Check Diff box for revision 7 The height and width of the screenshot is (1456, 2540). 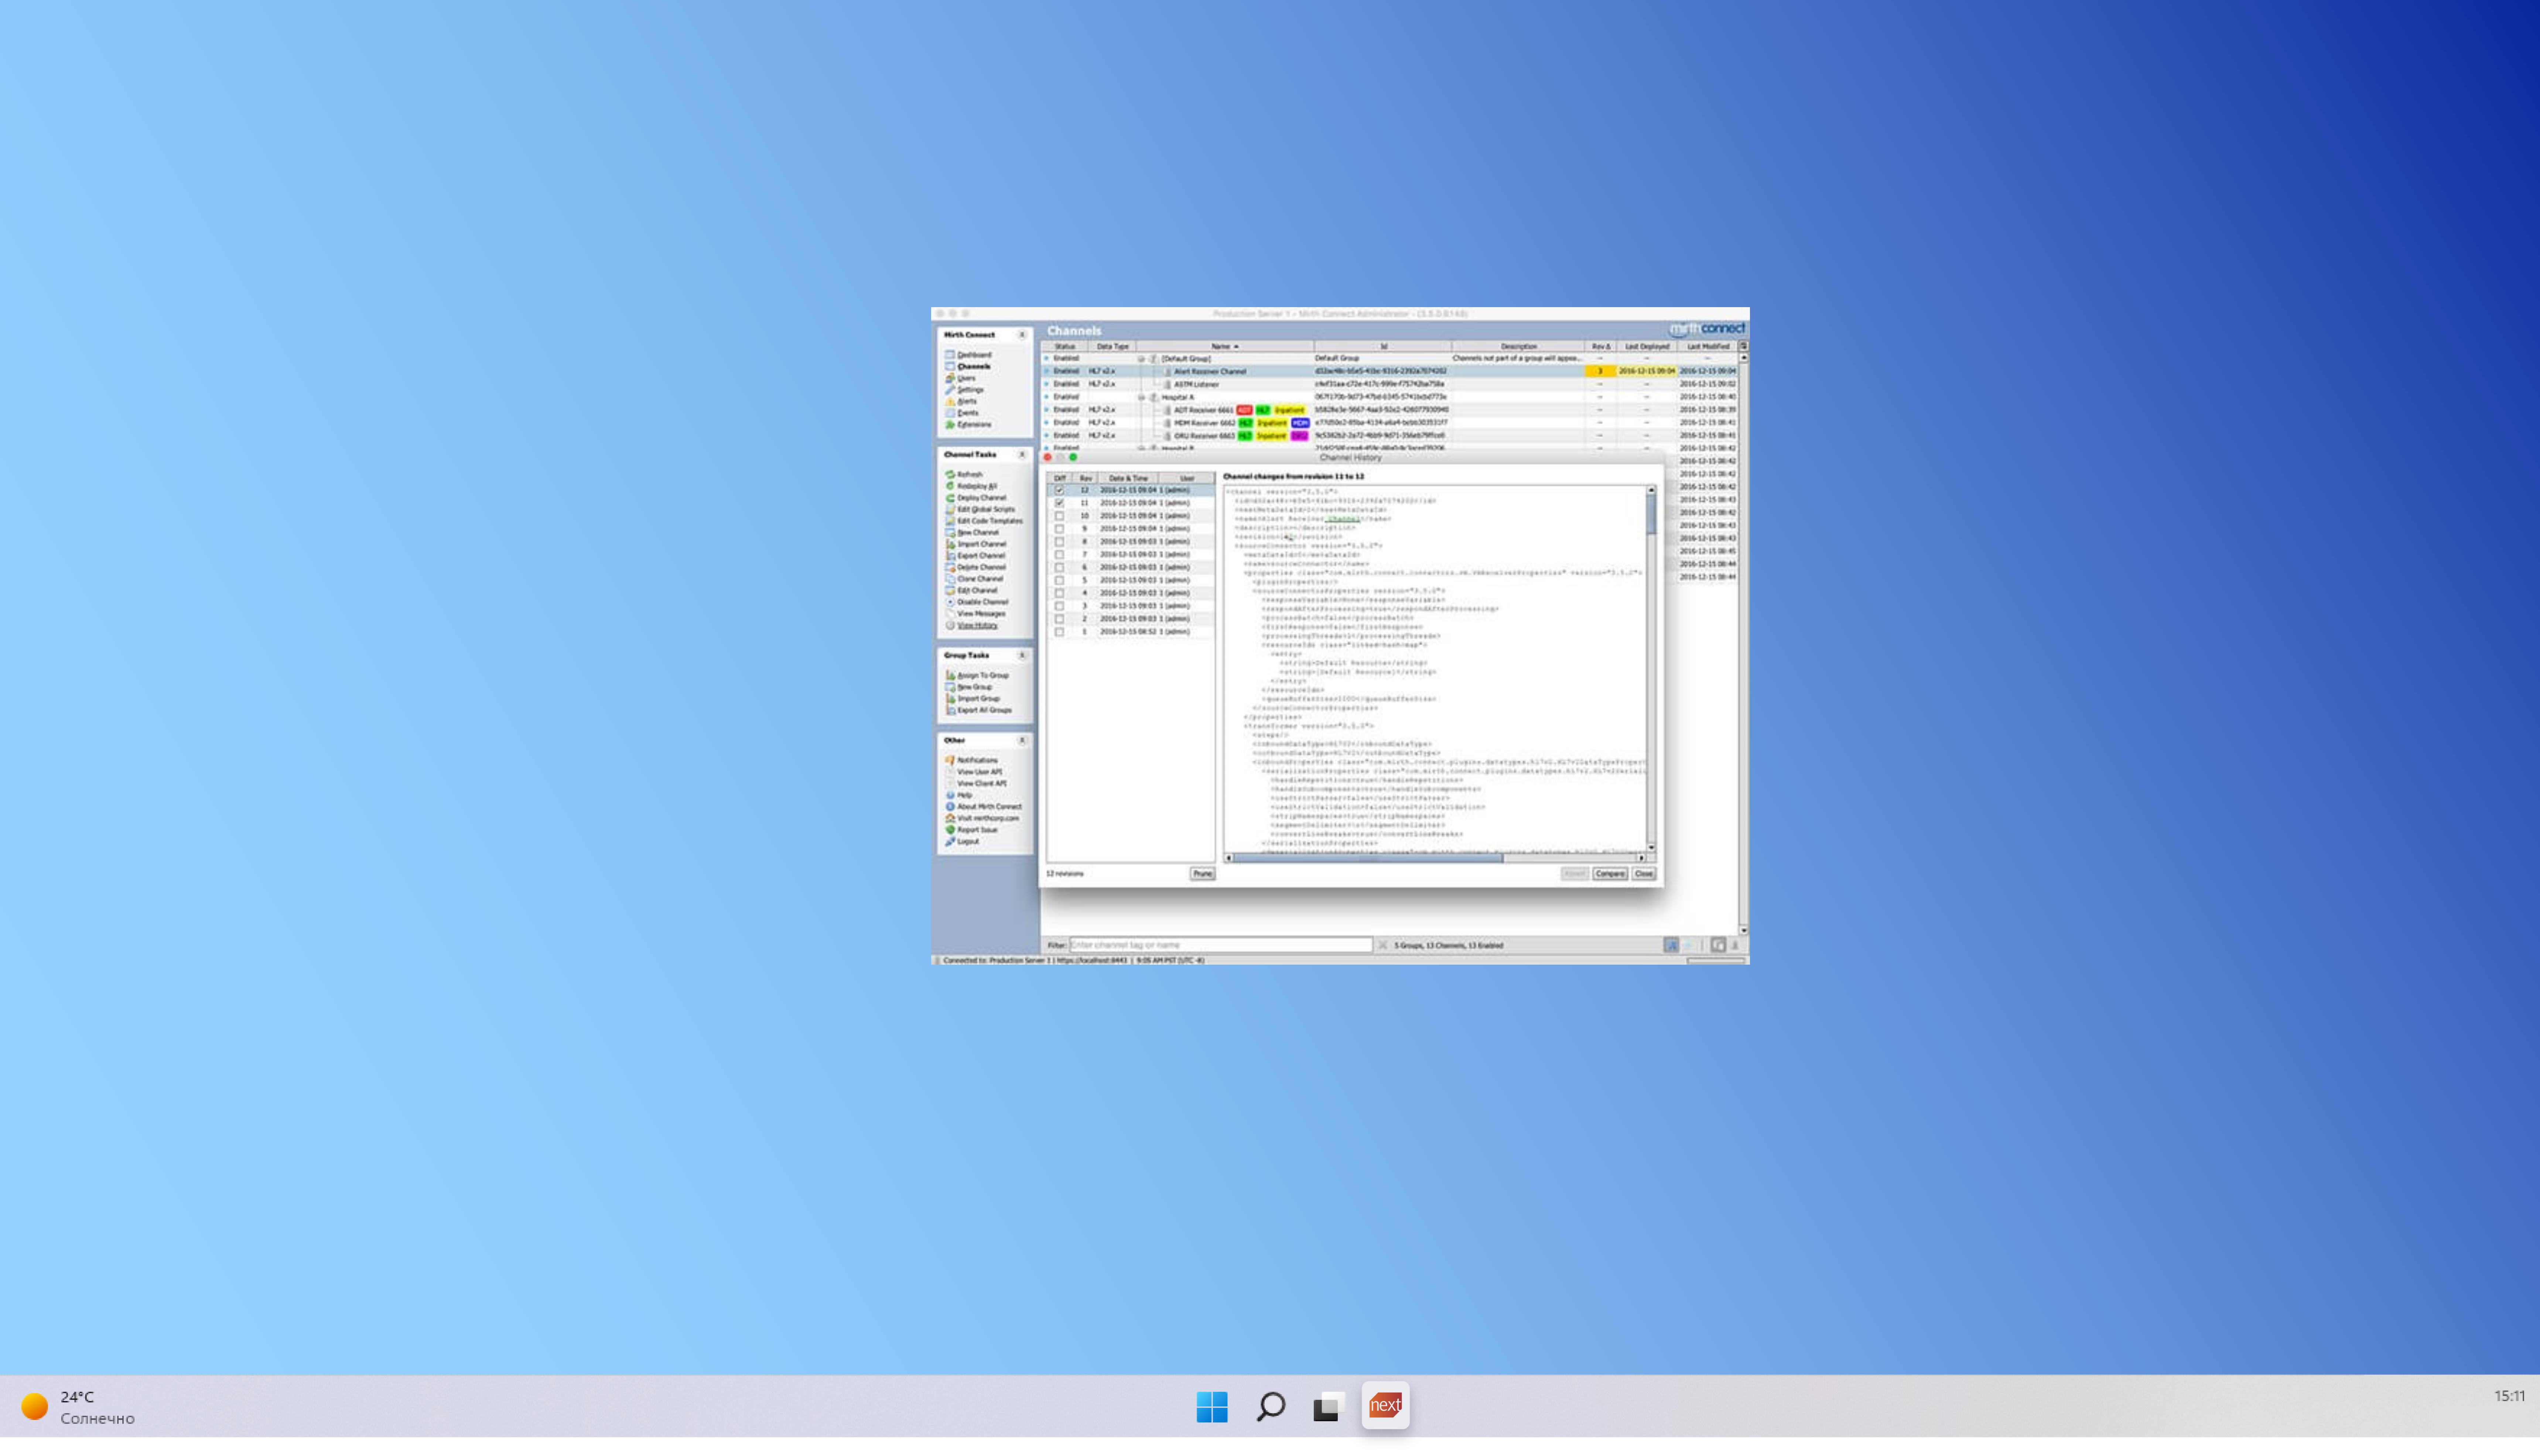coord(1059,555)
